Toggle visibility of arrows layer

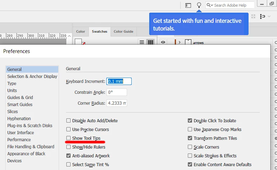tap(163, 42)
